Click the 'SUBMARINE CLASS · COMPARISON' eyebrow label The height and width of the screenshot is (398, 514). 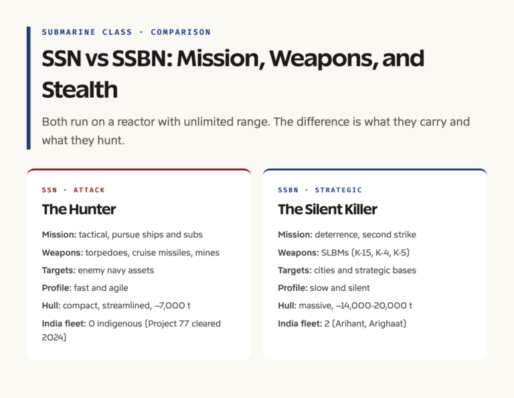126,32
